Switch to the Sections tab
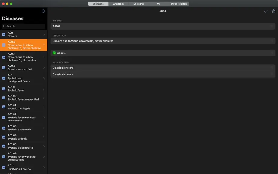Image resolution: width=278 pixels, height=174 pixels. (138, 4)
